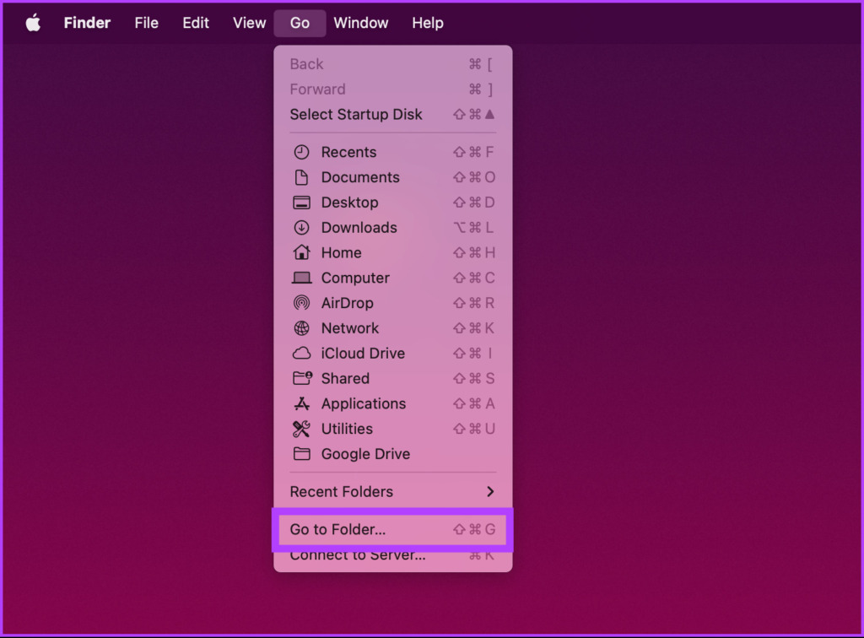This screenshot has width=864, height=638.
Task: Click the Recents clock icon
Action: point(301,152)
